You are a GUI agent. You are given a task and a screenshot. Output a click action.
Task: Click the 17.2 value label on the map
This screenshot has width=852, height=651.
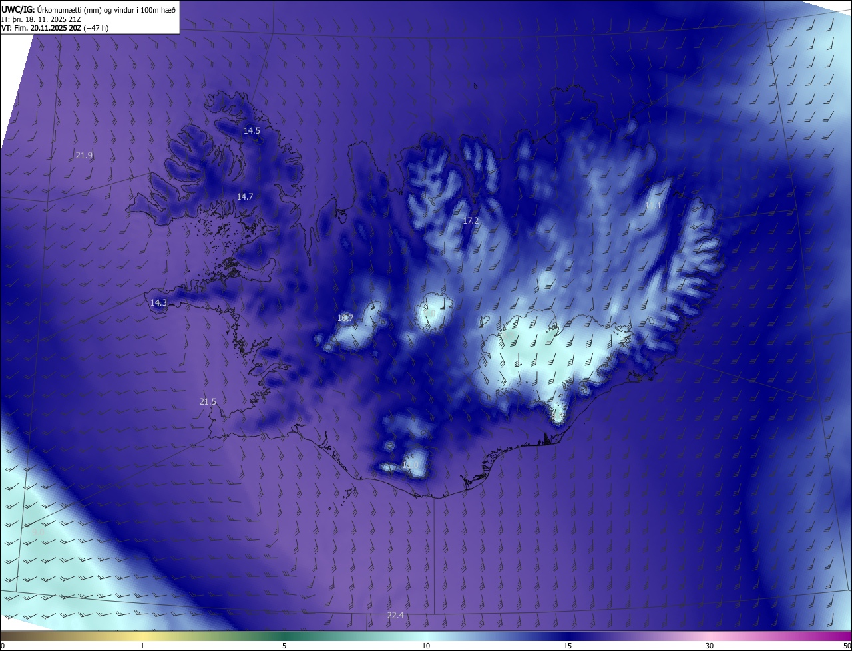(x=471, y=220)
